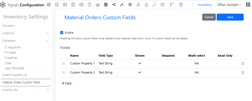This screenshot has width=252, height=101.
Task: Click the grid table icon before the document icon
Action: click(x=81, y=5)
